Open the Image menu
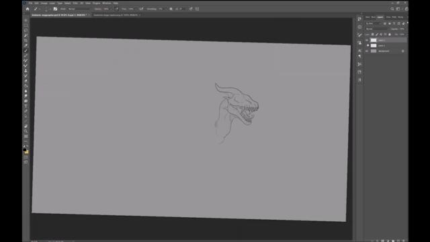This screenshot has height=242, width=430. (x=44, y=3)
